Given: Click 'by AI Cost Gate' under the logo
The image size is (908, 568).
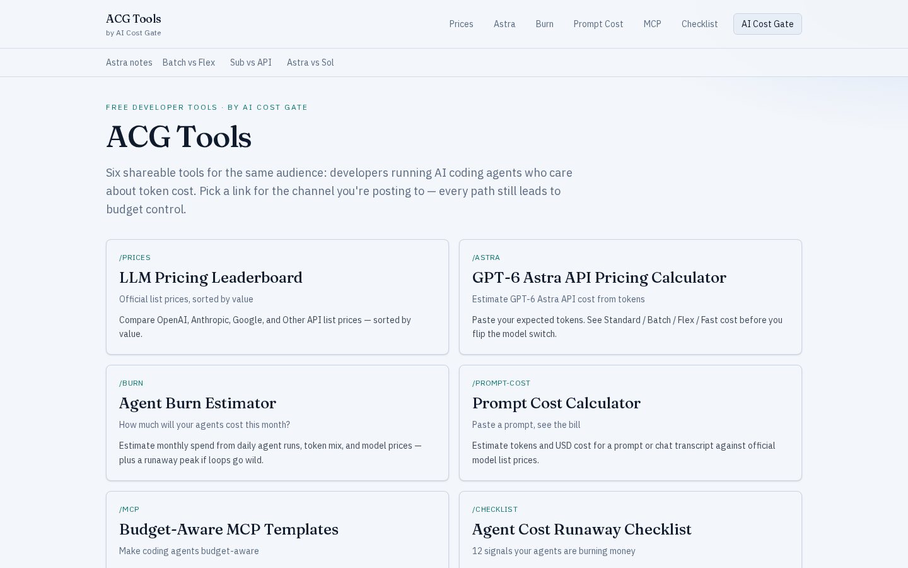Looking at the screenshot, I should point(134,33).
